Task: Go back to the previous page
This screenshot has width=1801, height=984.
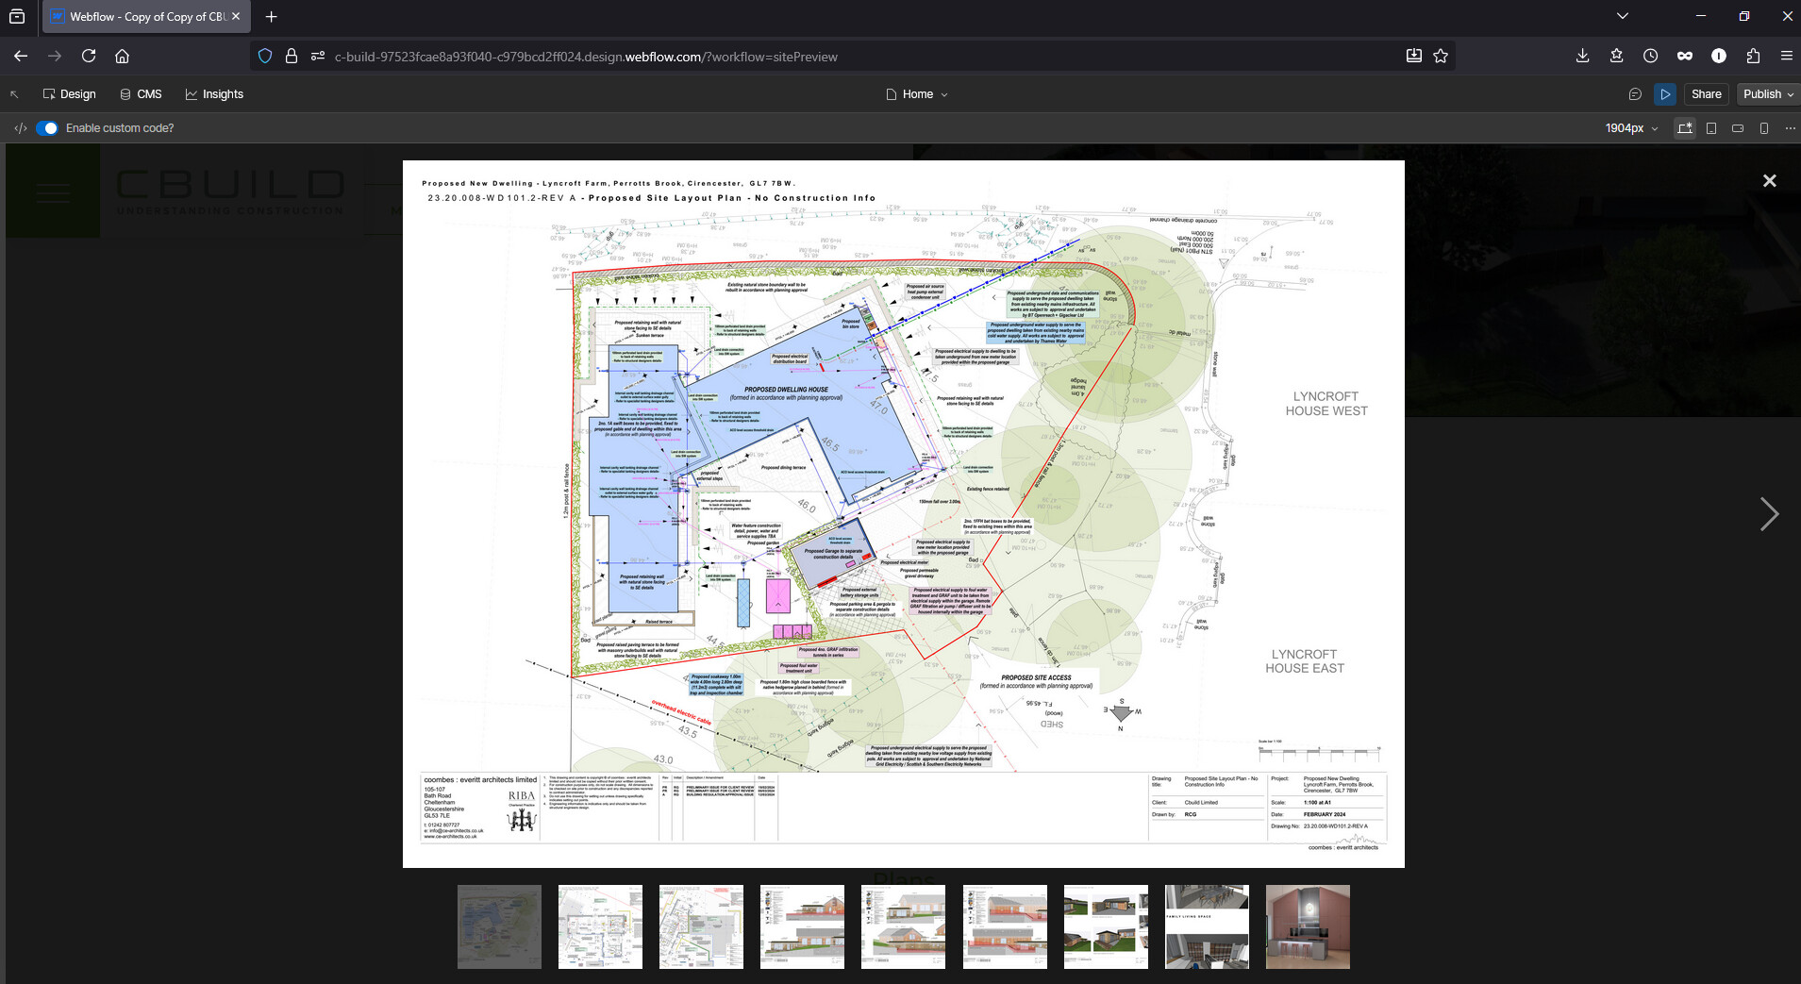Action: (x=21, y=56)
